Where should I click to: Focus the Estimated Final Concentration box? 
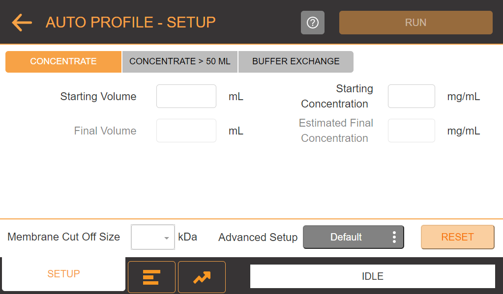412,131
